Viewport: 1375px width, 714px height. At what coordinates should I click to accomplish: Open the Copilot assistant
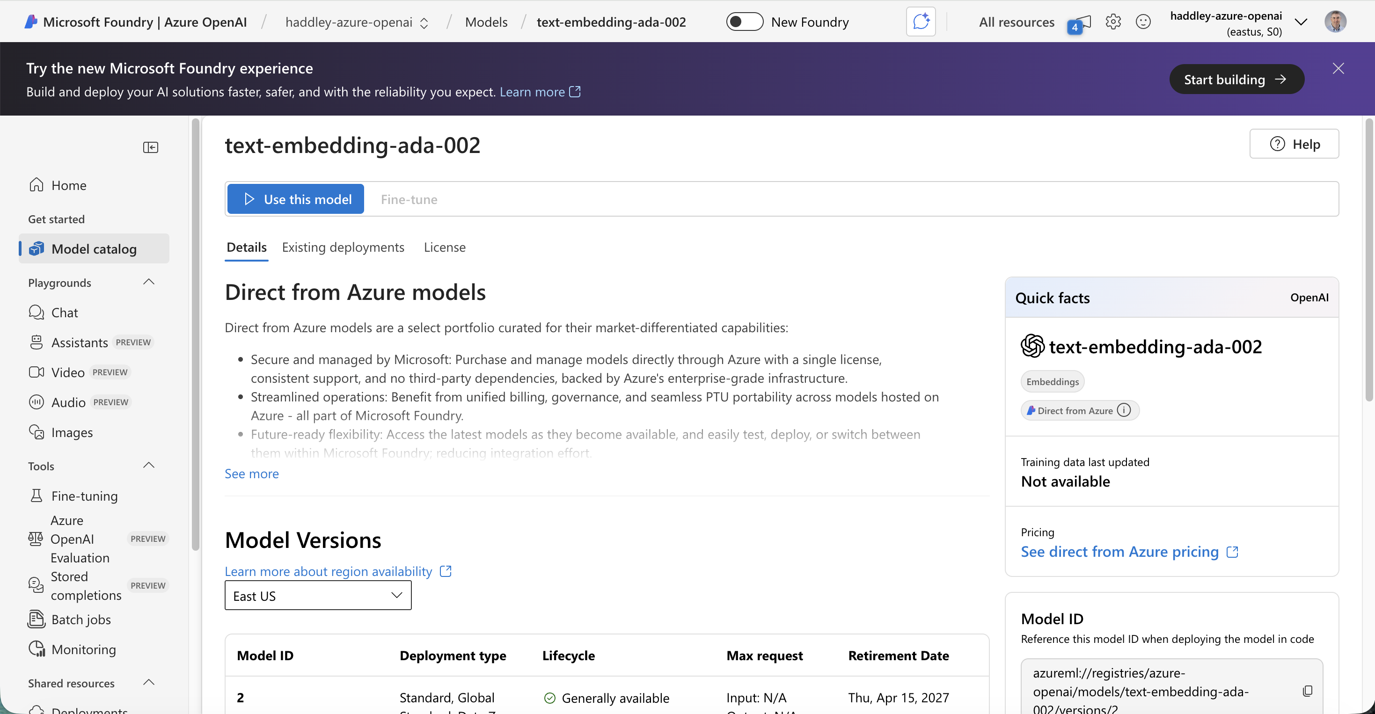[921, 22]
